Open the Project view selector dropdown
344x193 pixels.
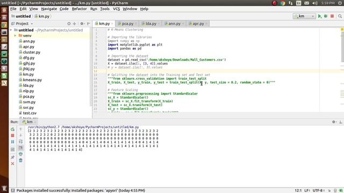[x=22, y=24]
